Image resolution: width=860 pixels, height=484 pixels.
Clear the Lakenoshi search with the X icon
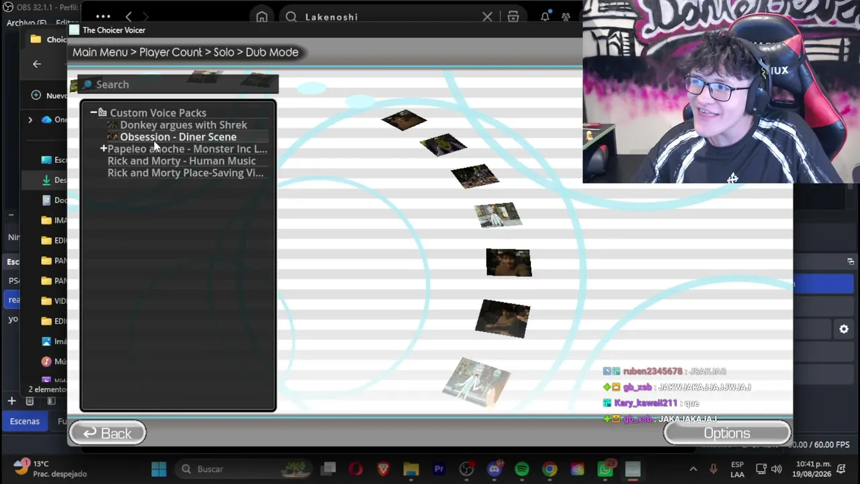click(487, 17)
